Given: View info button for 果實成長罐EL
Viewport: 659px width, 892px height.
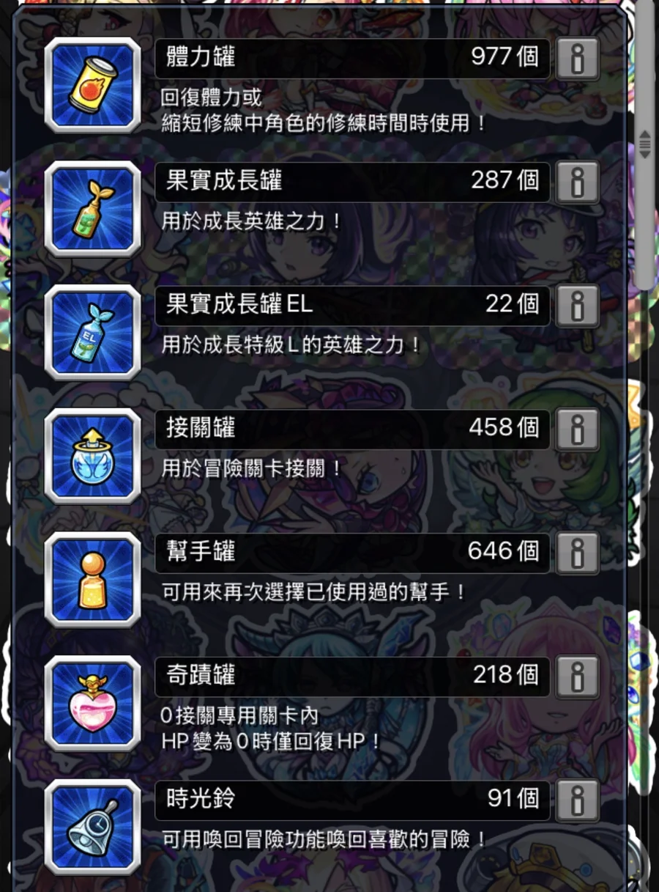Looking at the screenshot, I should coord(578,306).
